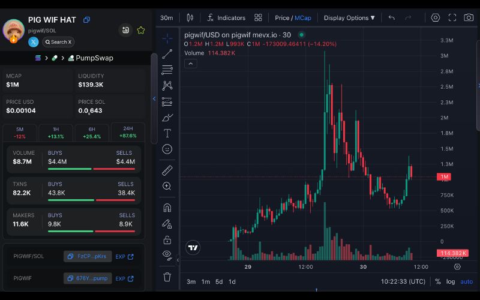This screenshot has height=300, width=480.
Task: Open the emoji icons tool
Action: (x=167, y=149)
